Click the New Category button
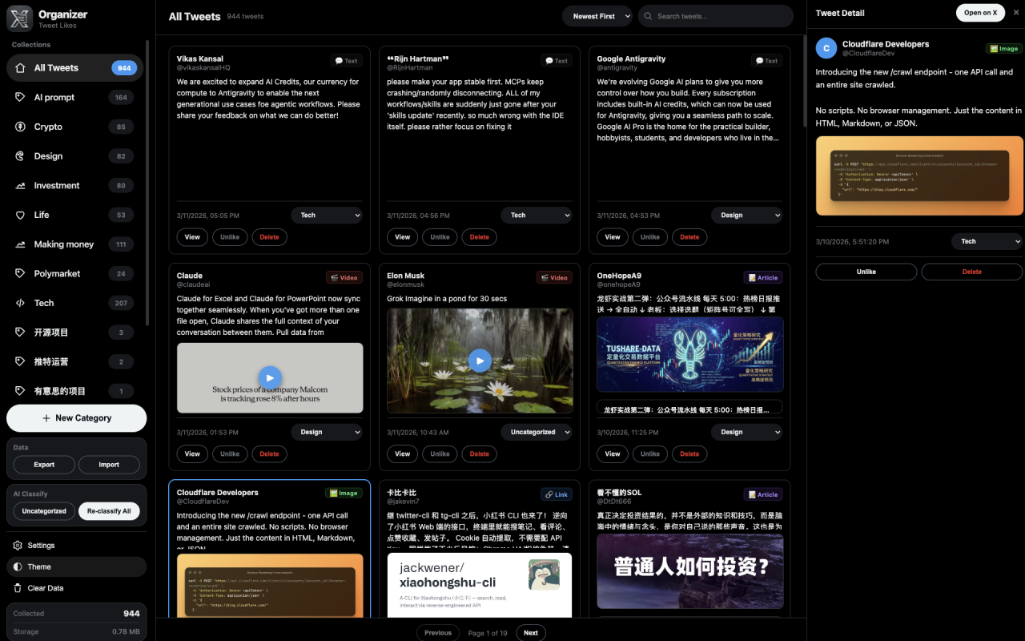The height and width of the screenshot is (641, 1025). point(77,418)
